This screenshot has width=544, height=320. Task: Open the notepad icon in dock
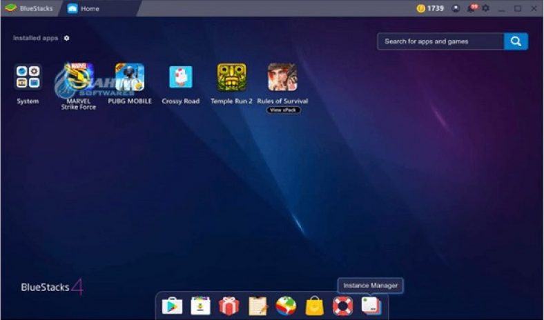coord(258,306)
